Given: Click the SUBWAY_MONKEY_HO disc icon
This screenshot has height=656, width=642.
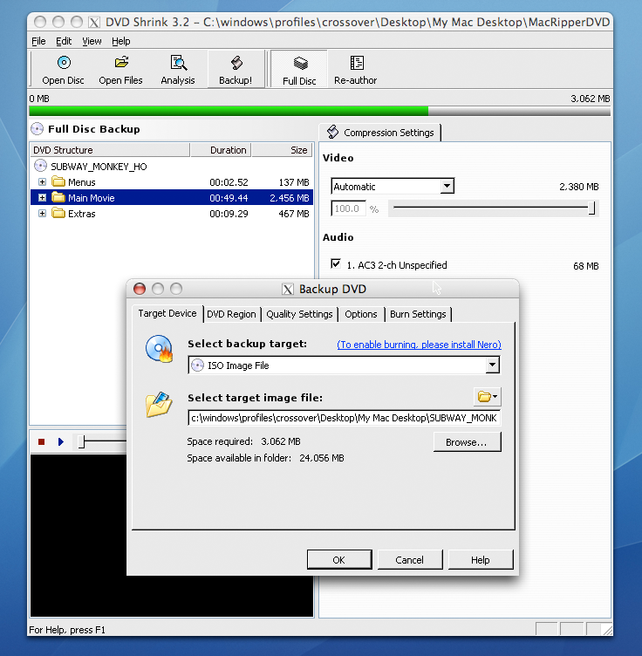Looking at the screenshot, I should click(x=40, y=166).
